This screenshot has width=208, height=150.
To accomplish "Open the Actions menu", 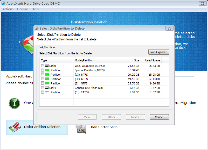I will (x=8, y=9).
